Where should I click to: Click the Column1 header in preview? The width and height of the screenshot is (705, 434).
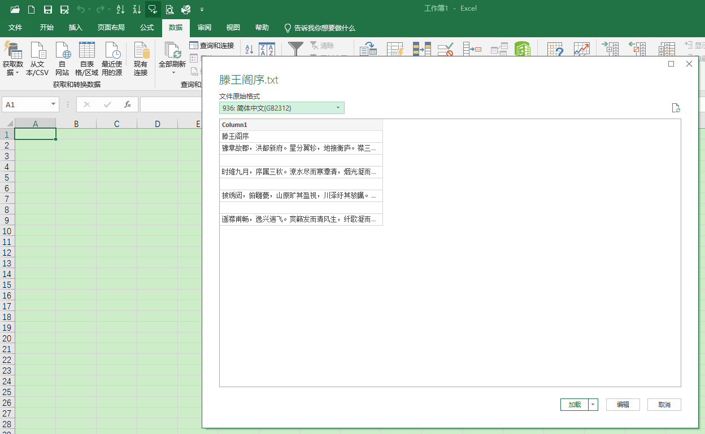tap(301, 125)
